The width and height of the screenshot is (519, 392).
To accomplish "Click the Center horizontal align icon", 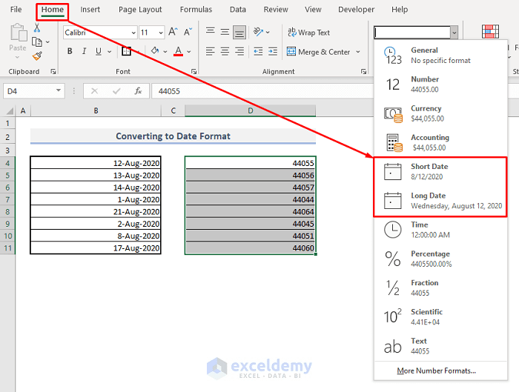I will [x=225, y=51].
